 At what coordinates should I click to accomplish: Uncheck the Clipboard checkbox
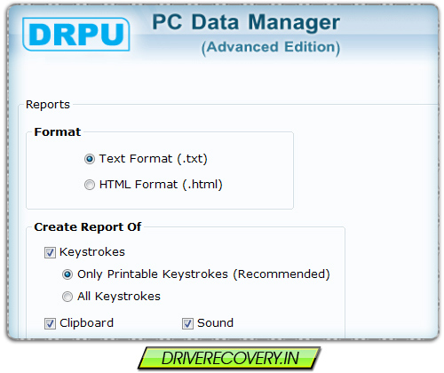point(50,323)
